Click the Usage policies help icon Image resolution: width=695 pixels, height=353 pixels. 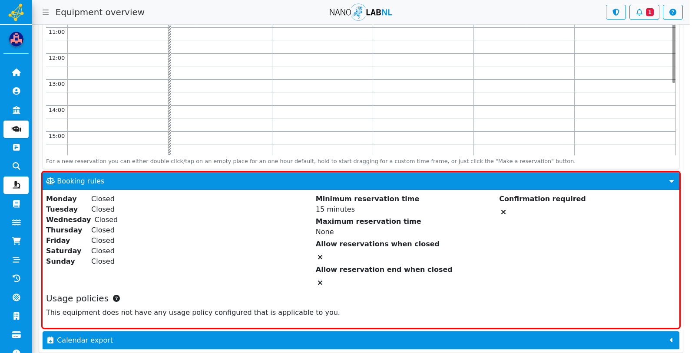click(116, 298)
